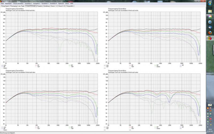Viewport: 214px width, 134px height.
Task: Open the Extras menu
Action: click(x=67, y=3)
